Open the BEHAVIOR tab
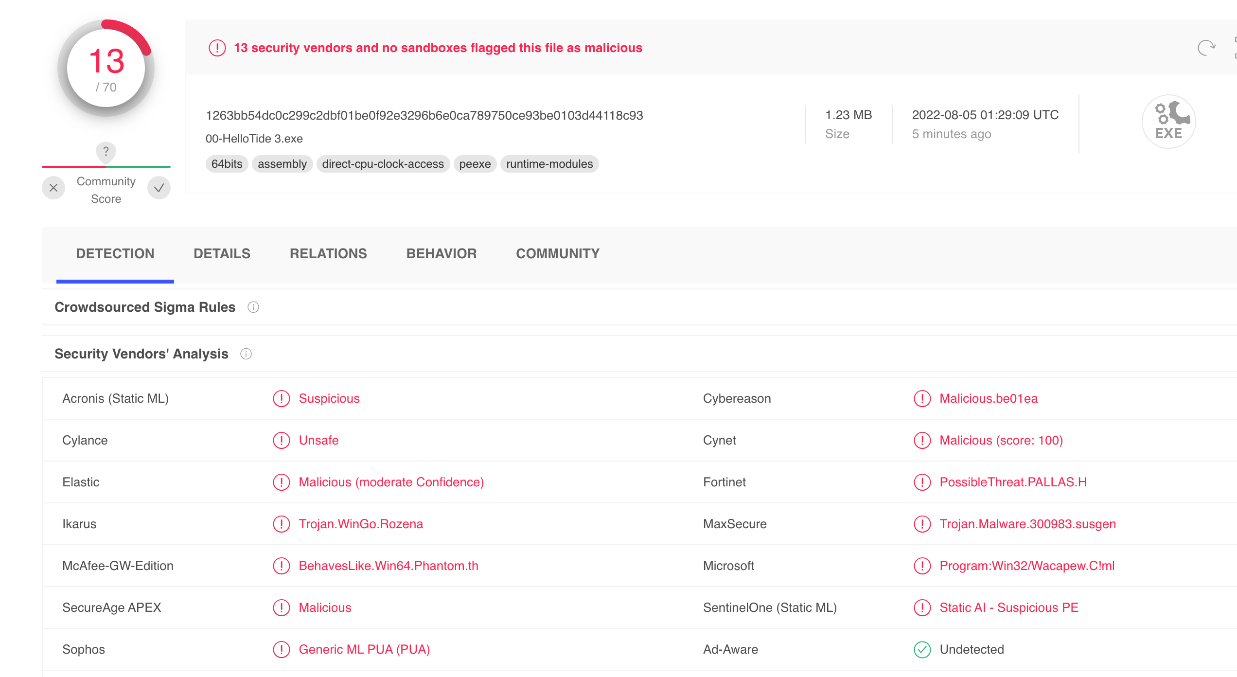Viewport: 1237px width, 677px height. point(441,253)
